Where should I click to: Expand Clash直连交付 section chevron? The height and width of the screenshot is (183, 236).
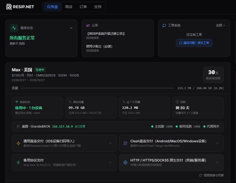[217, 143]
